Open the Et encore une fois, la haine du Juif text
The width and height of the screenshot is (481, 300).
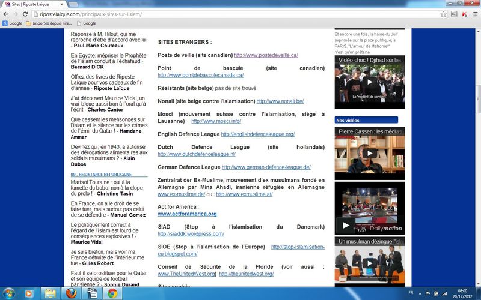365,43
